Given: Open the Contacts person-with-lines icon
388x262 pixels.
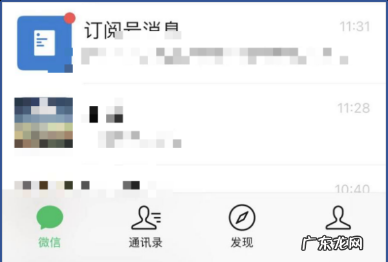Looking at the screenshot, I should [146, 218].
